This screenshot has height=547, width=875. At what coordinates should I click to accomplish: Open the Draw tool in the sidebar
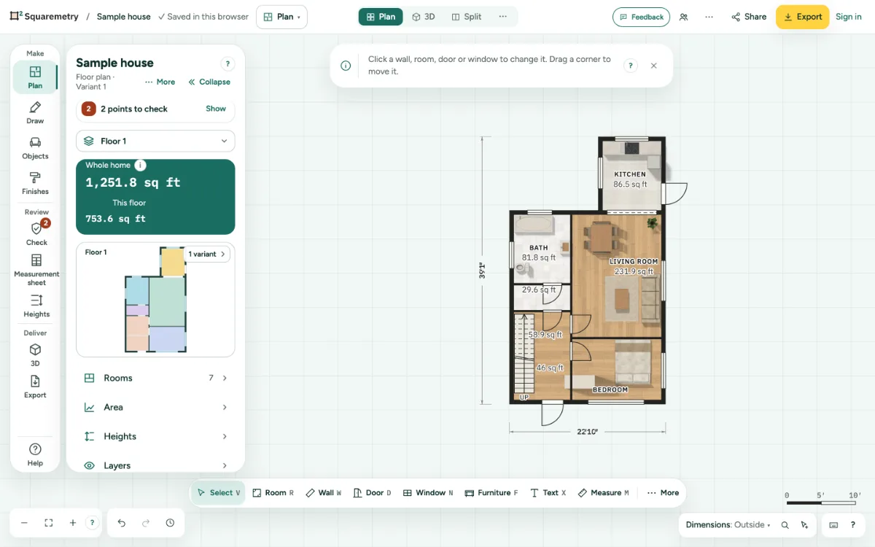tap(35, 113)
